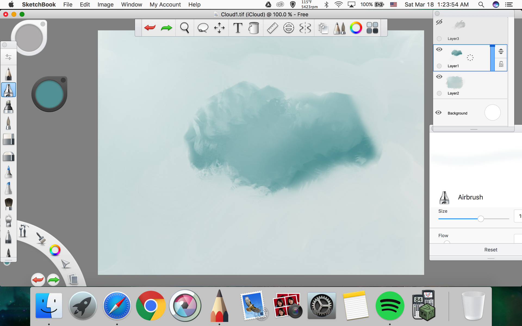Open the Image menu

point(105,5)
